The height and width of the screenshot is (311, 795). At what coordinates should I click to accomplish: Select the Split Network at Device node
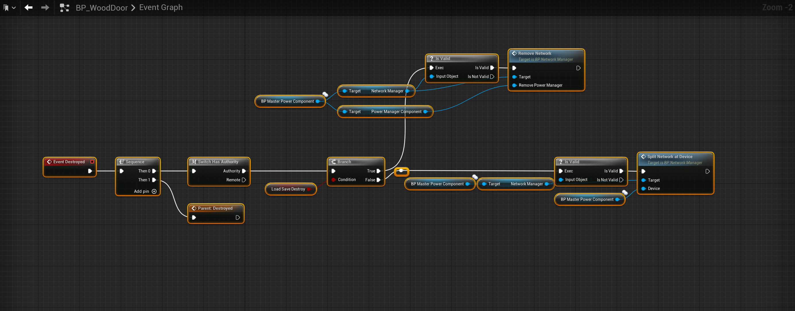pyautogui.click(x=669, y=157)
